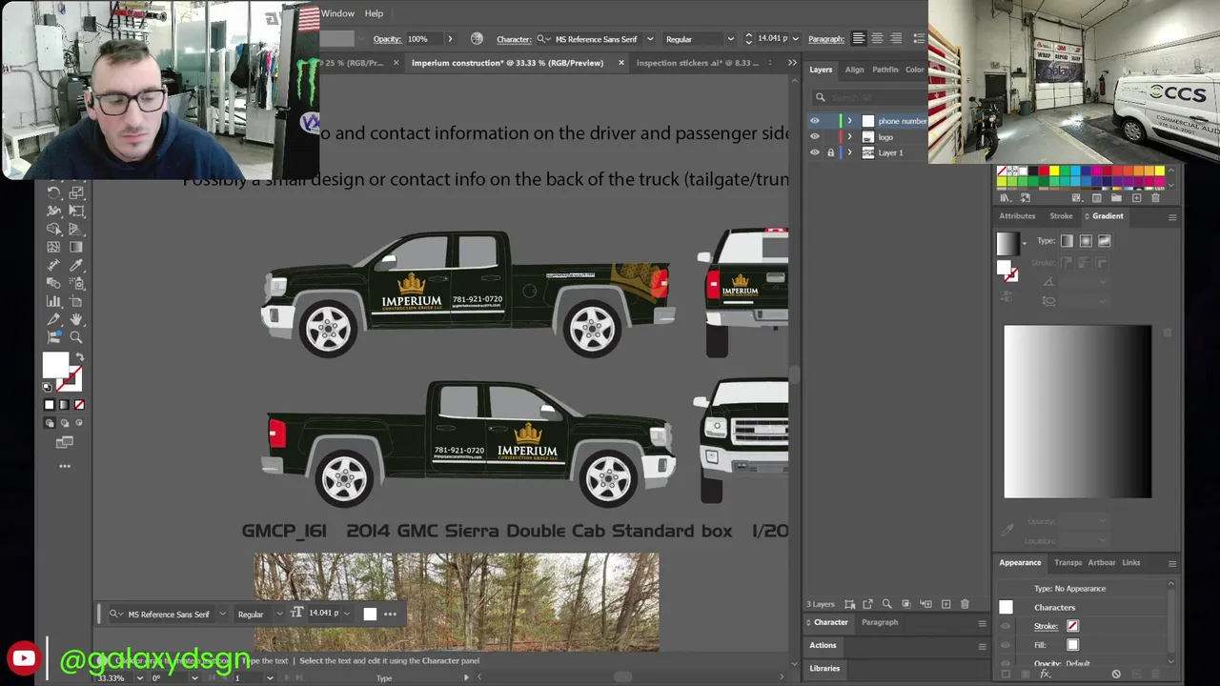This screenshot has width=1220, height=686.
Task: Toggle Fill visibility in Appearance panel
Action: (1006, 645)
